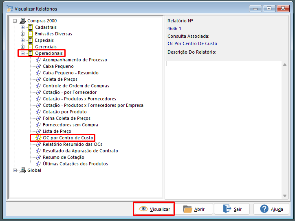Click report icon for Últimas Cotações dos Produtos
295x221 pixels.
coord(38,164)
